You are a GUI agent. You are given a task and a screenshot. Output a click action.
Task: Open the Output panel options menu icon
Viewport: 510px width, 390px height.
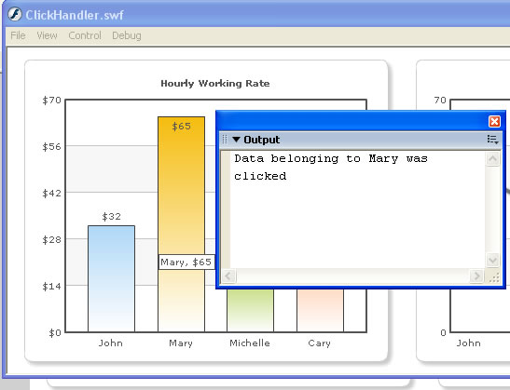493,140
